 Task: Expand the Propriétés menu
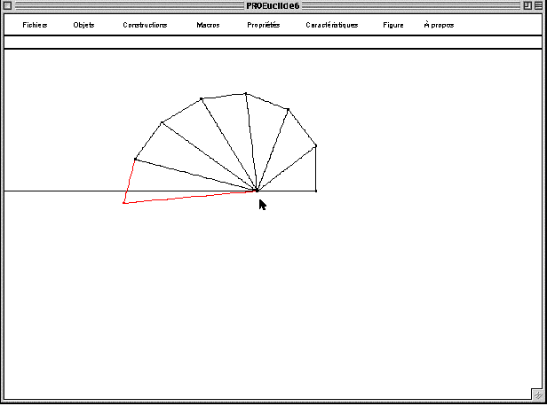(263, 25)
